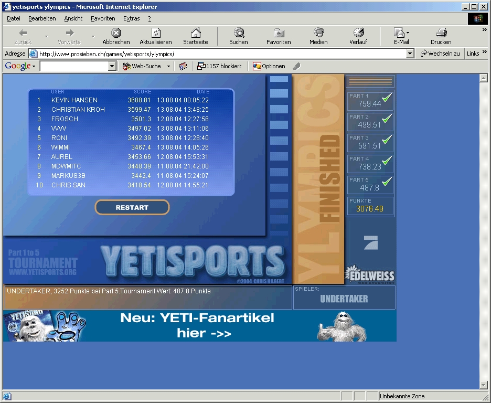This screenshot has width=491, height=403.
Task: Click the Vorwärts forward arrow icon
Action: pos(70,33)
